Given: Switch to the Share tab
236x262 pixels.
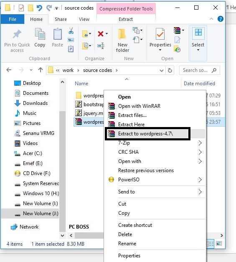Looking at the screenshot, I should pyautogui.click(x=61, y=19).
